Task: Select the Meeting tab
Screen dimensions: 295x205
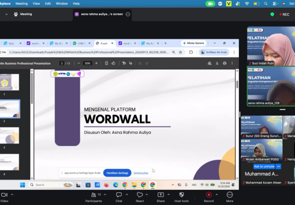Action: (23, 14)
